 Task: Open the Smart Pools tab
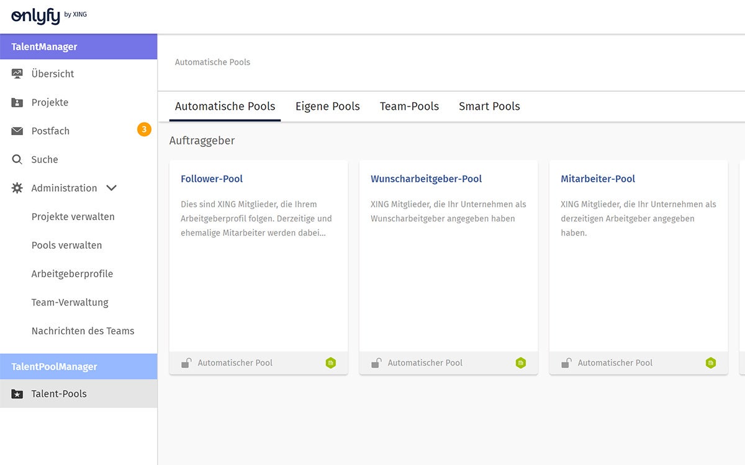489,106
